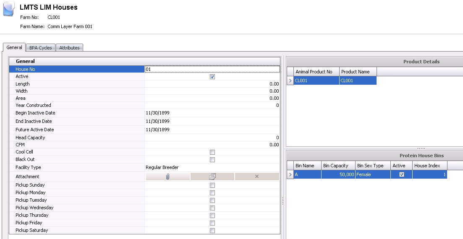
Task: Sort by Animal Product No column header
Action: coord(316,72)
